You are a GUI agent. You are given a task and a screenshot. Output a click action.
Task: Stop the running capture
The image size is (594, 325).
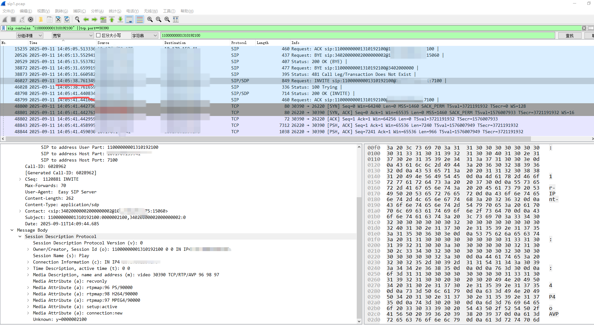pos(13,19)
